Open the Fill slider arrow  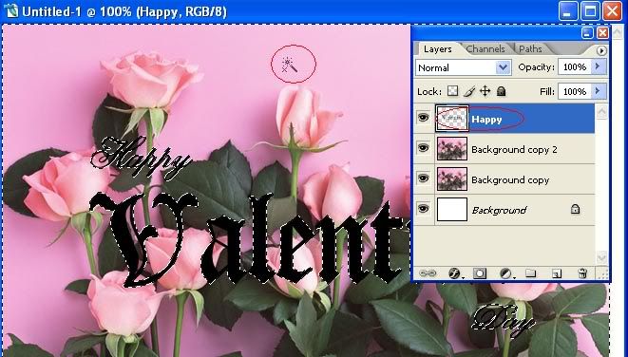[x=598, y=91]
